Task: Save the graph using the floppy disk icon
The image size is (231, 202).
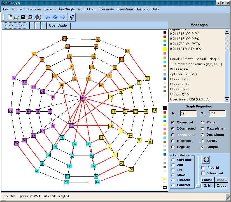Action: pos(23,17)
